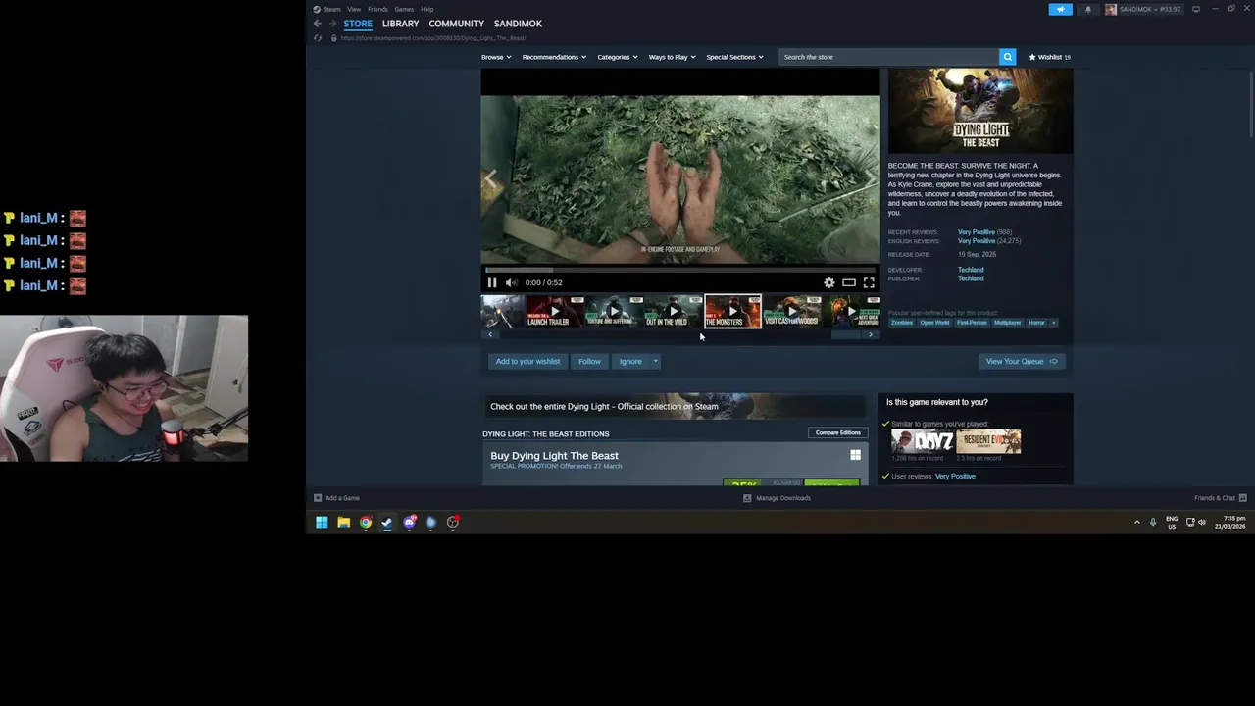This screenshot has width=1255, height=706.
Task: Open the SANDIMOK account dropdown
Action: (x=1144, y=9)
